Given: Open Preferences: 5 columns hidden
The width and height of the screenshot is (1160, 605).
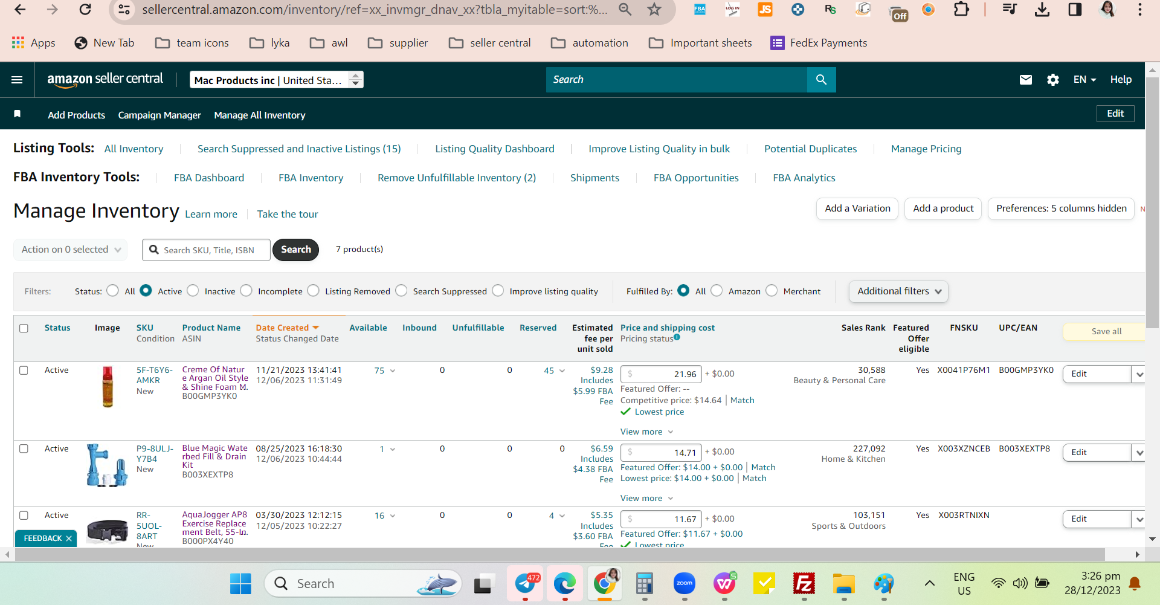Looking at the screenshot, I should 1061,209.
